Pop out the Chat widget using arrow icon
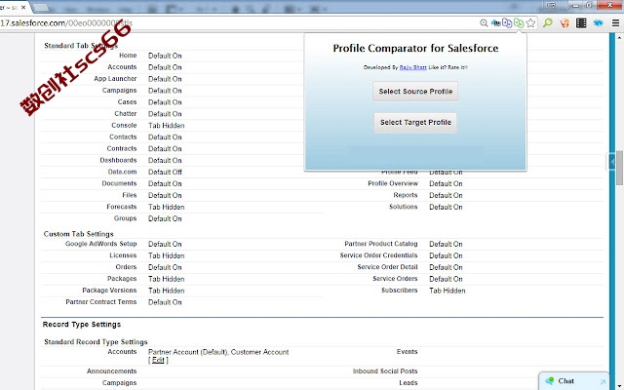Screen dimensions: 624x390 [x=603, y=382]
